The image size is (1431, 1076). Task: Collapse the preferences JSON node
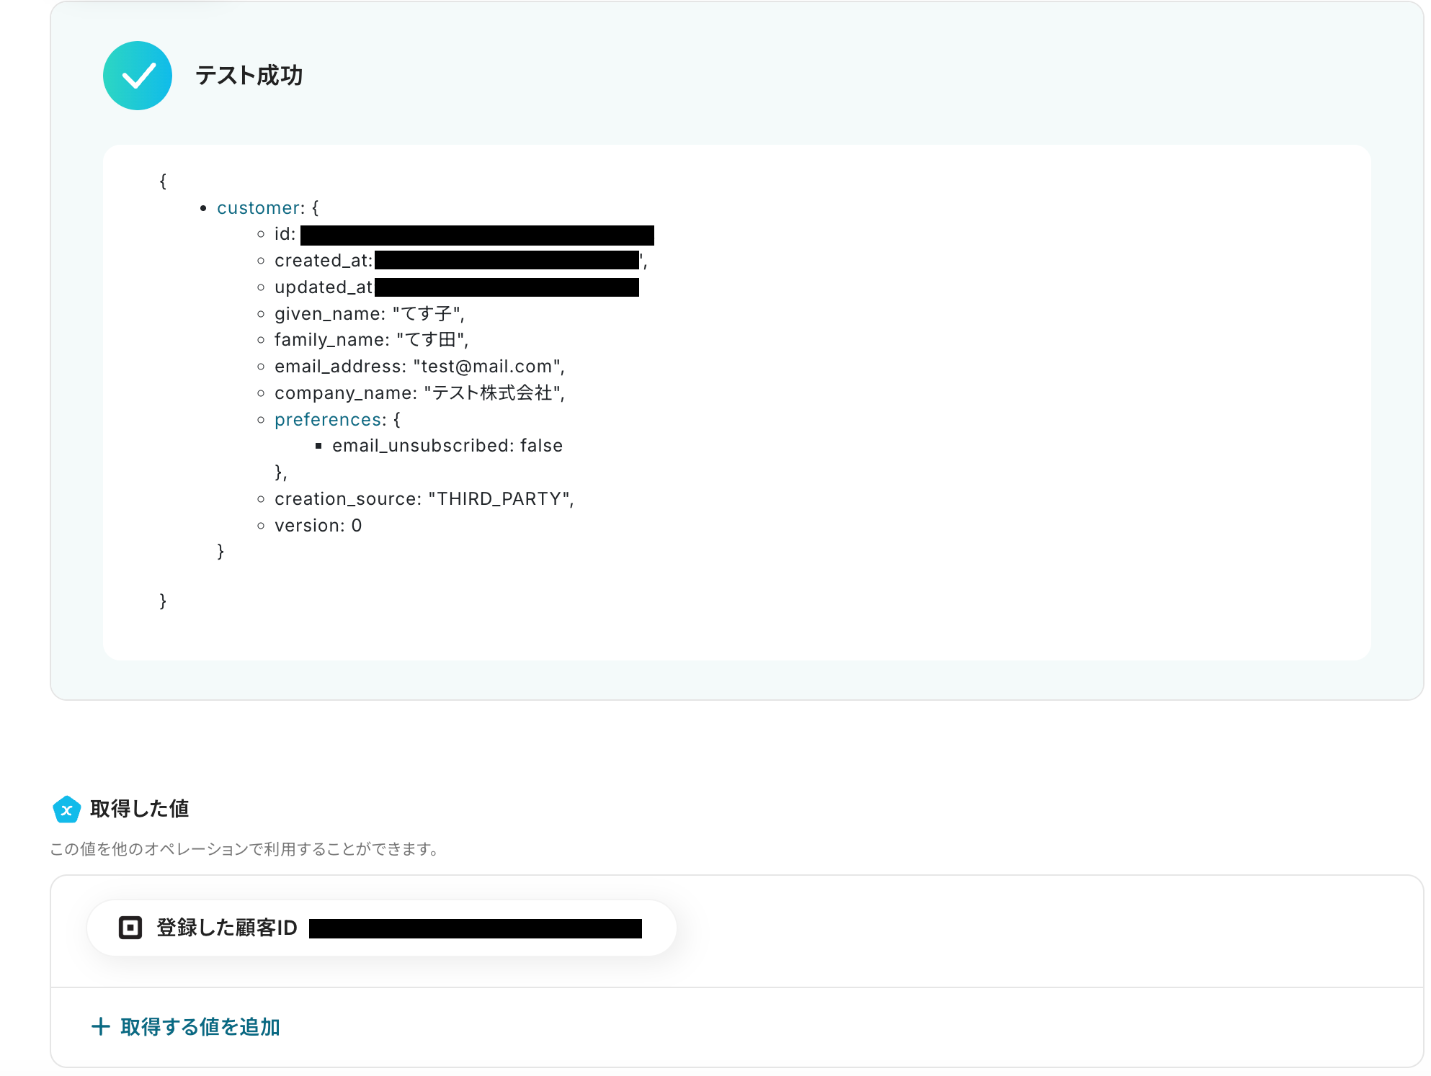(x=329, y=420)
